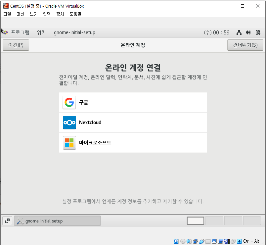Click the clock showing (수) 00 : 59
266x245 pixels.
pos(217,32)
